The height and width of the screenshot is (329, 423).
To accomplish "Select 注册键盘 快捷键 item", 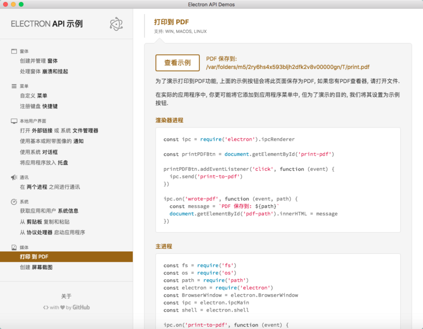I will (39, 106).
